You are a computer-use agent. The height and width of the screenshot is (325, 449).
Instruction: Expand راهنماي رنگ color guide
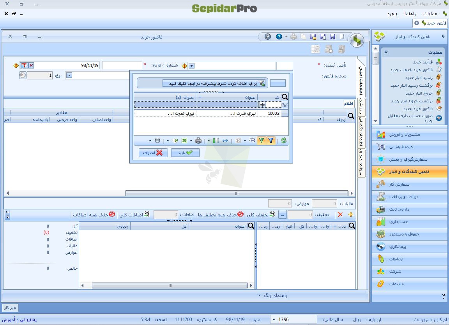click(x=272, y=295)
